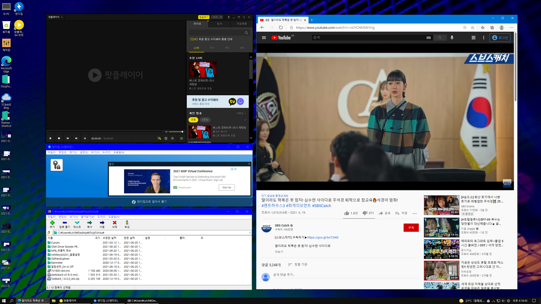
Task: Select TV+ tab in PotPlayer live panel
Action: 212,48
